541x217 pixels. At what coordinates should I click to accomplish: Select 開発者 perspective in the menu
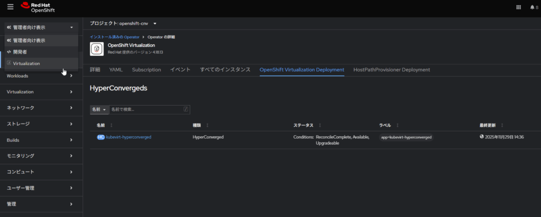point(41,52)
